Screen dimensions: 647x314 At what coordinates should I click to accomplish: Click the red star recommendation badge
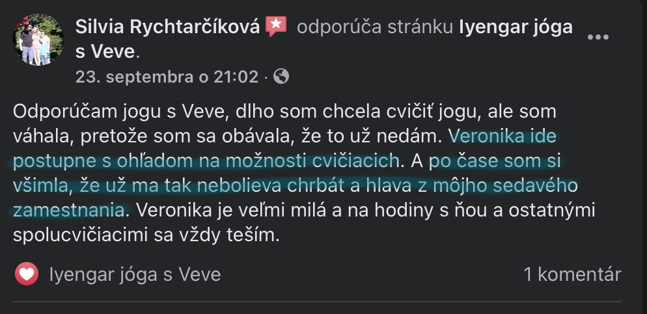[x=276, y=27]
